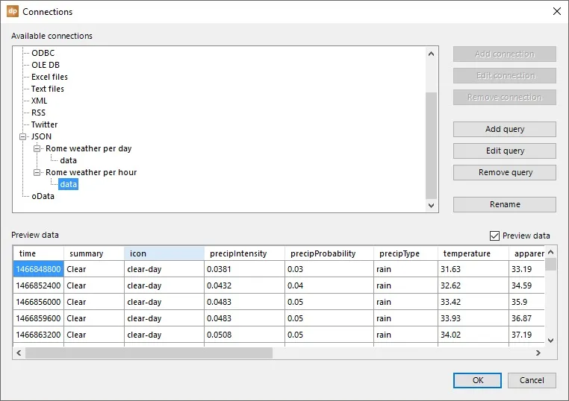569x401 pixels.
Task: Click the temperature column header
Action: click(x=473, y=253)
